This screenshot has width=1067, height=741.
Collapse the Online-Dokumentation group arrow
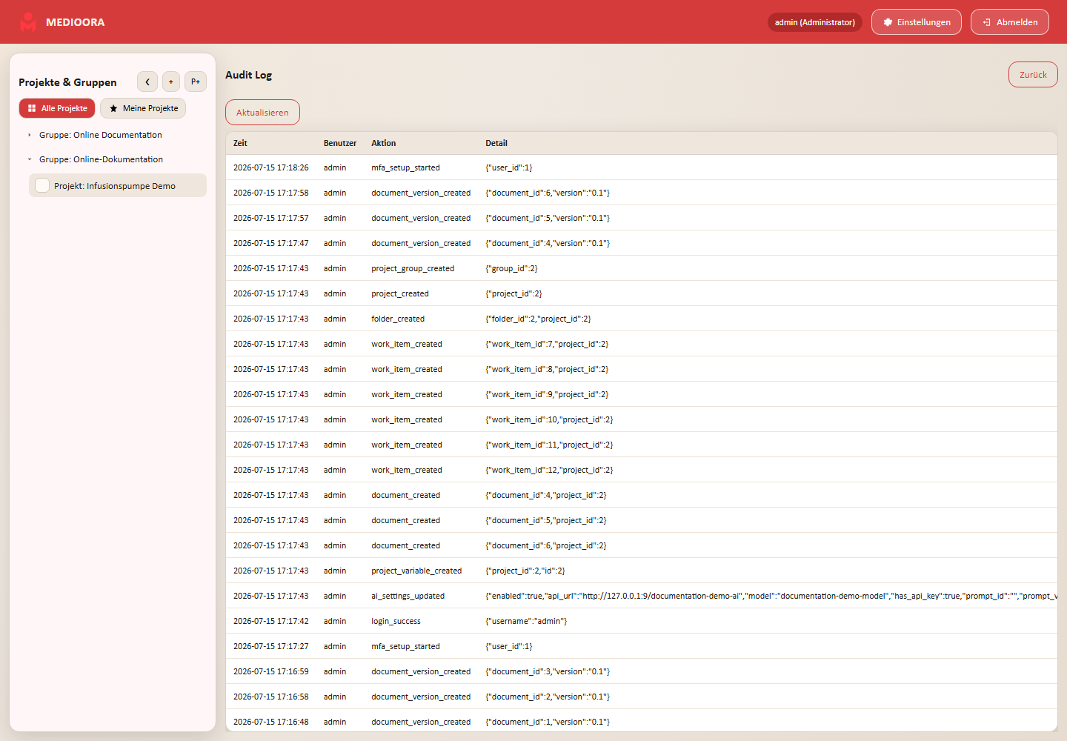coord(30,159)
